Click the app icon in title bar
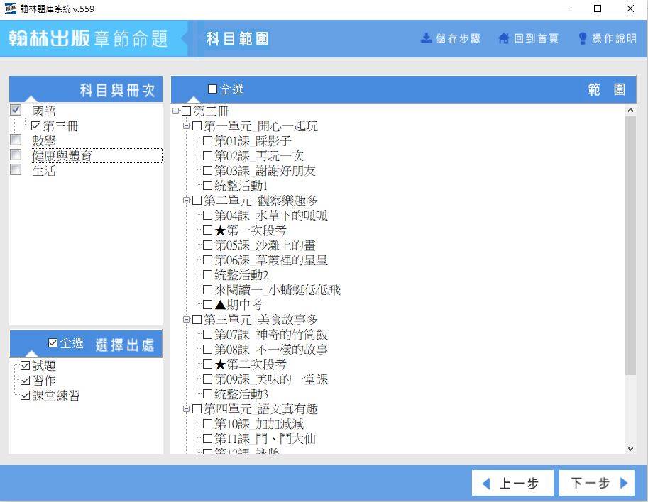This screenshot has height=502, width=648. 10,9
